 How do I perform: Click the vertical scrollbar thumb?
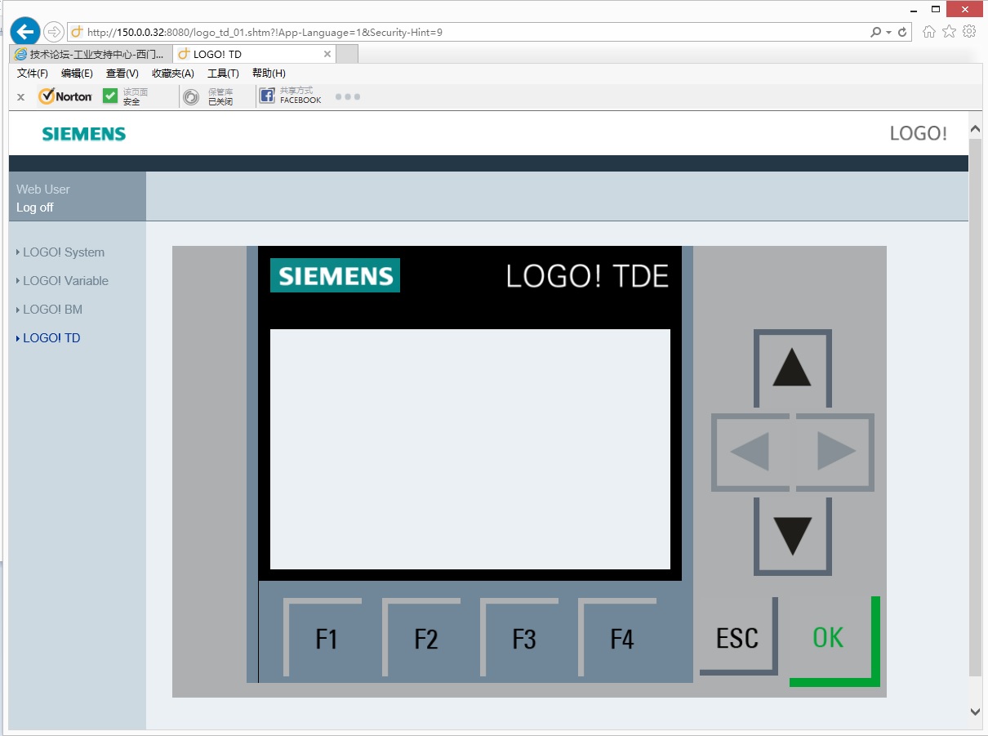point(975,407)
